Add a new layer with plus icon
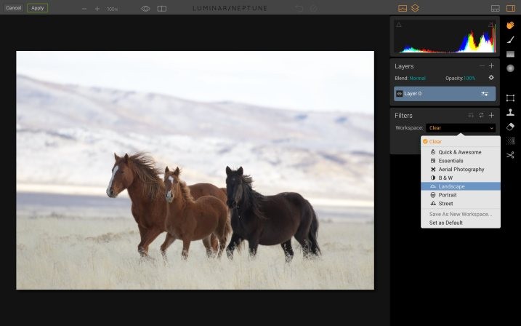The width and height of the screenshot is (521, 326). point(491,66)
